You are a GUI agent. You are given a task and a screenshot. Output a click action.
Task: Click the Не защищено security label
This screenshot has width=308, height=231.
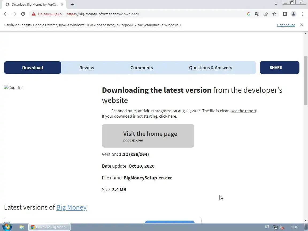coord(50,14)
